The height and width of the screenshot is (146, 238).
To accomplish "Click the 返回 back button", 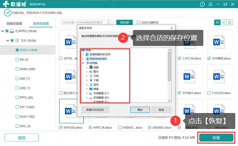I will pos(21,137).
